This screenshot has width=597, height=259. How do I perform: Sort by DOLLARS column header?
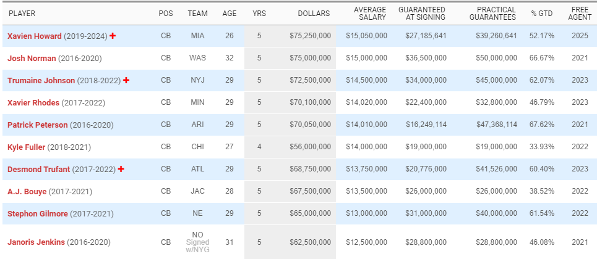pyautogui.click(x=314, y=14)
